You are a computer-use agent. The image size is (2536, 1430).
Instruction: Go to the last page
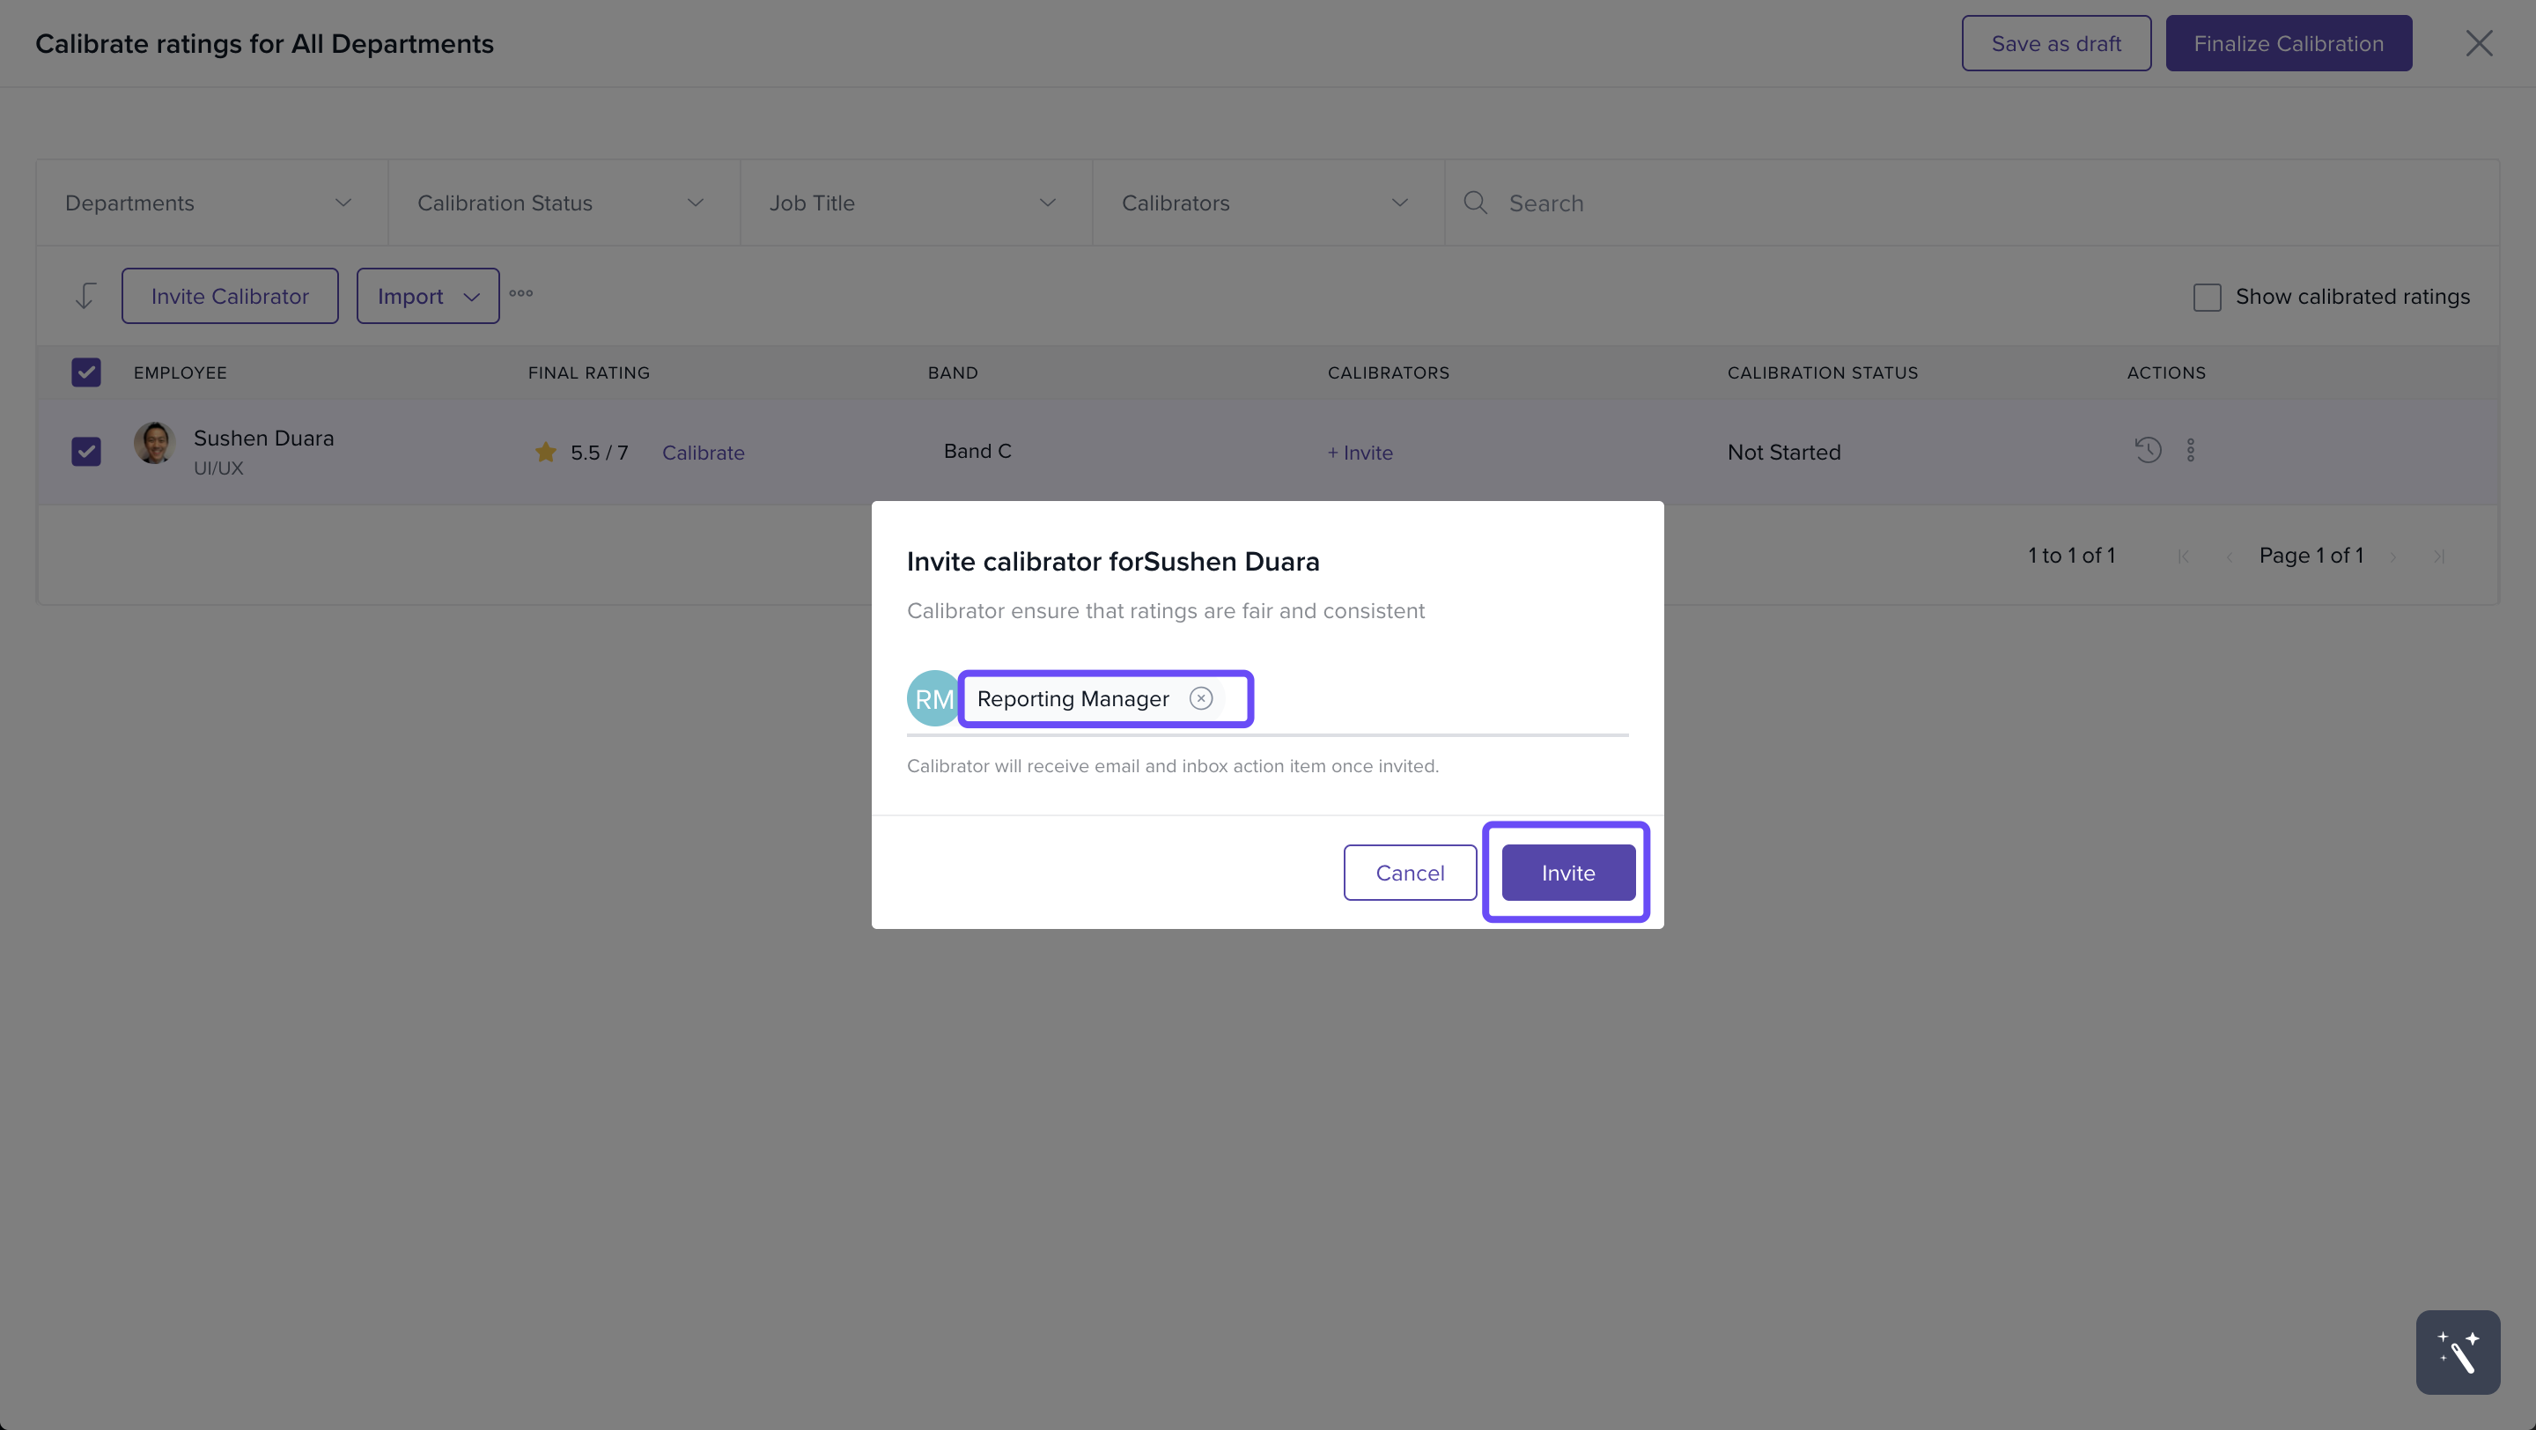pos(2438,556)
